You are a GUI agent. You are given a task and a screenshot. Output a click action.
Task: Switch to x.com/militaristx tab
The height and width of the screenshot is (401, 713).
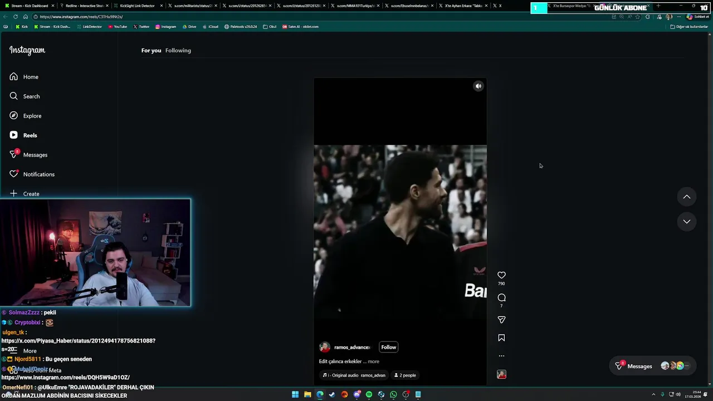click(x=192, y=6)
